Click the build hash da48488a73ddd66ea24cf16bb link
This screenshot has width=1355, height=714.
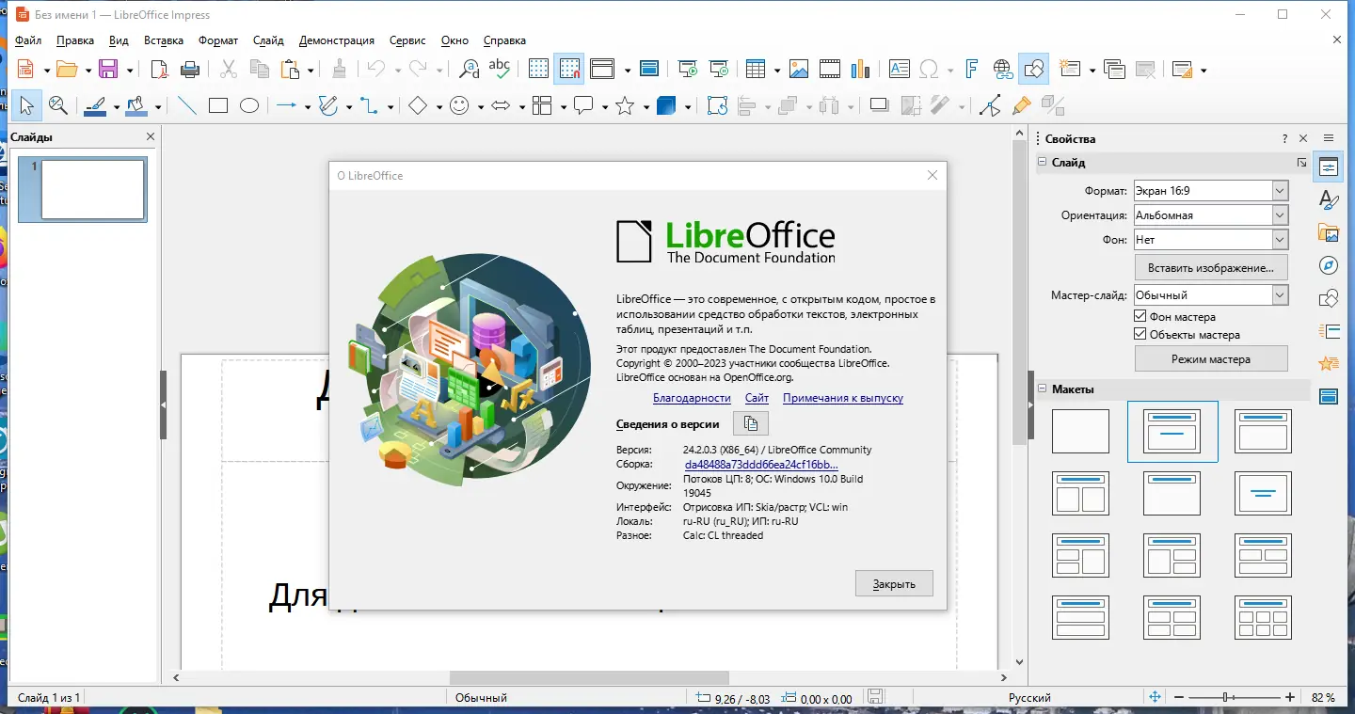(760, 465)
